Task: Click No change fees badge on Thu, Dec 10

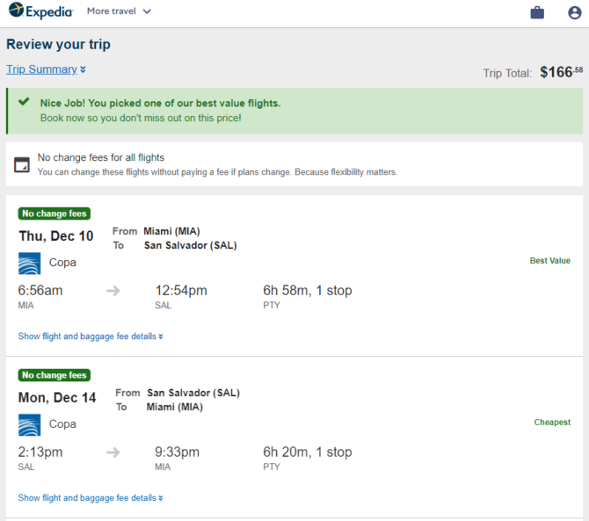Action: tap(55, 213)
